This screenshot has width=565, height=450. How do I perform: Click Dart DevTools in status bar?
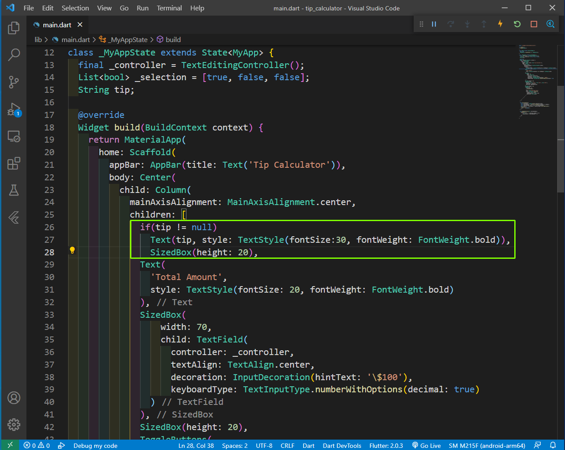[x=342, y=446]
